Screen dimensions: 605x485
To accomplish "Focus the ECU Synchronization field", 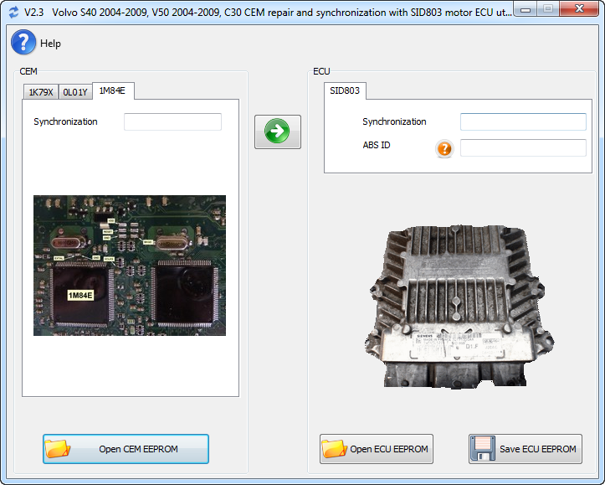I will click(523, 121).
